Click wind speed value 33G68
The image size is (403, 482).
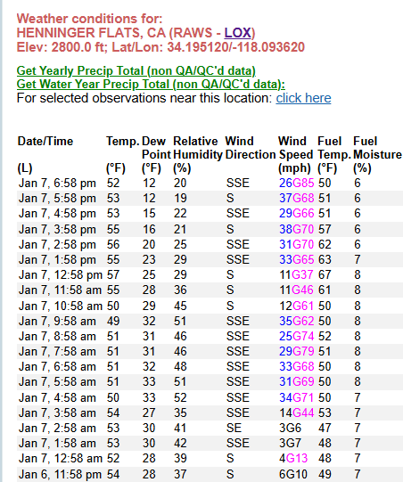[297, 367]
